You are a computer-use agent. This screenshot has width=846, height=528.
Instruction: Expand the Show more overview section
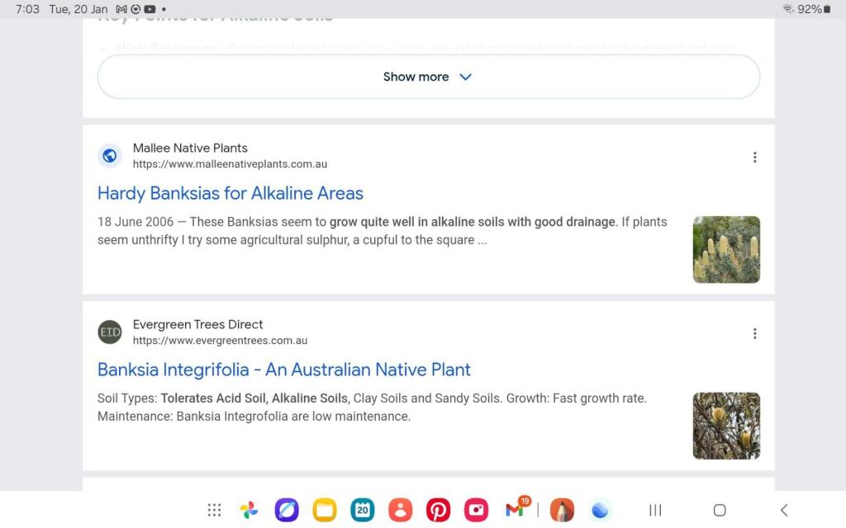(428, 77)
